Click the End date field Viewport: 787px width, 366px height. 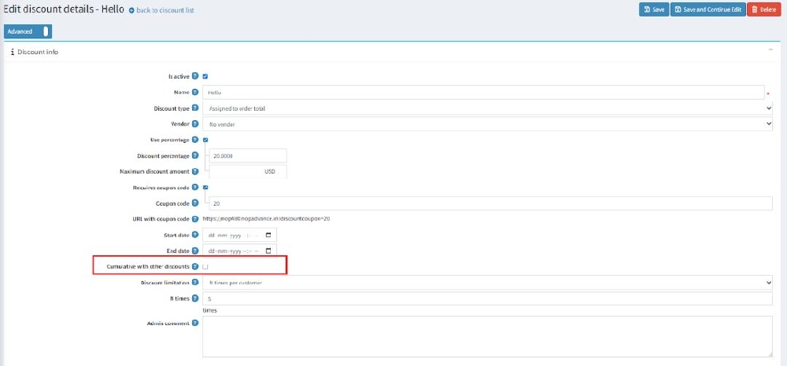pos(239,251)
